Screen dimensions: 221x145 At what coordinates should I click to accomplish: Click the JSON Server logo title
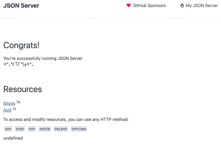pos(21,6)
